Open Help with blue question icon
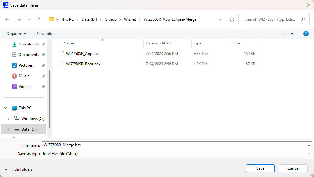The height and width of the screenshot is (177, 314). point(306,34)
